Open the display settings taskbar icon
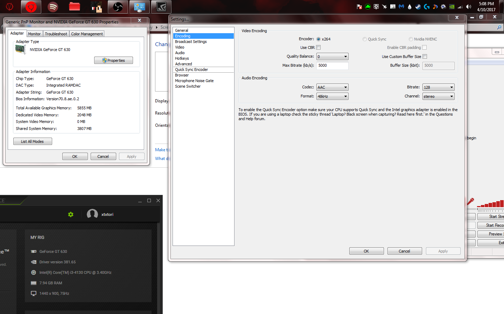Viewport: 504px width, 314px height. [x=140, y=7]
